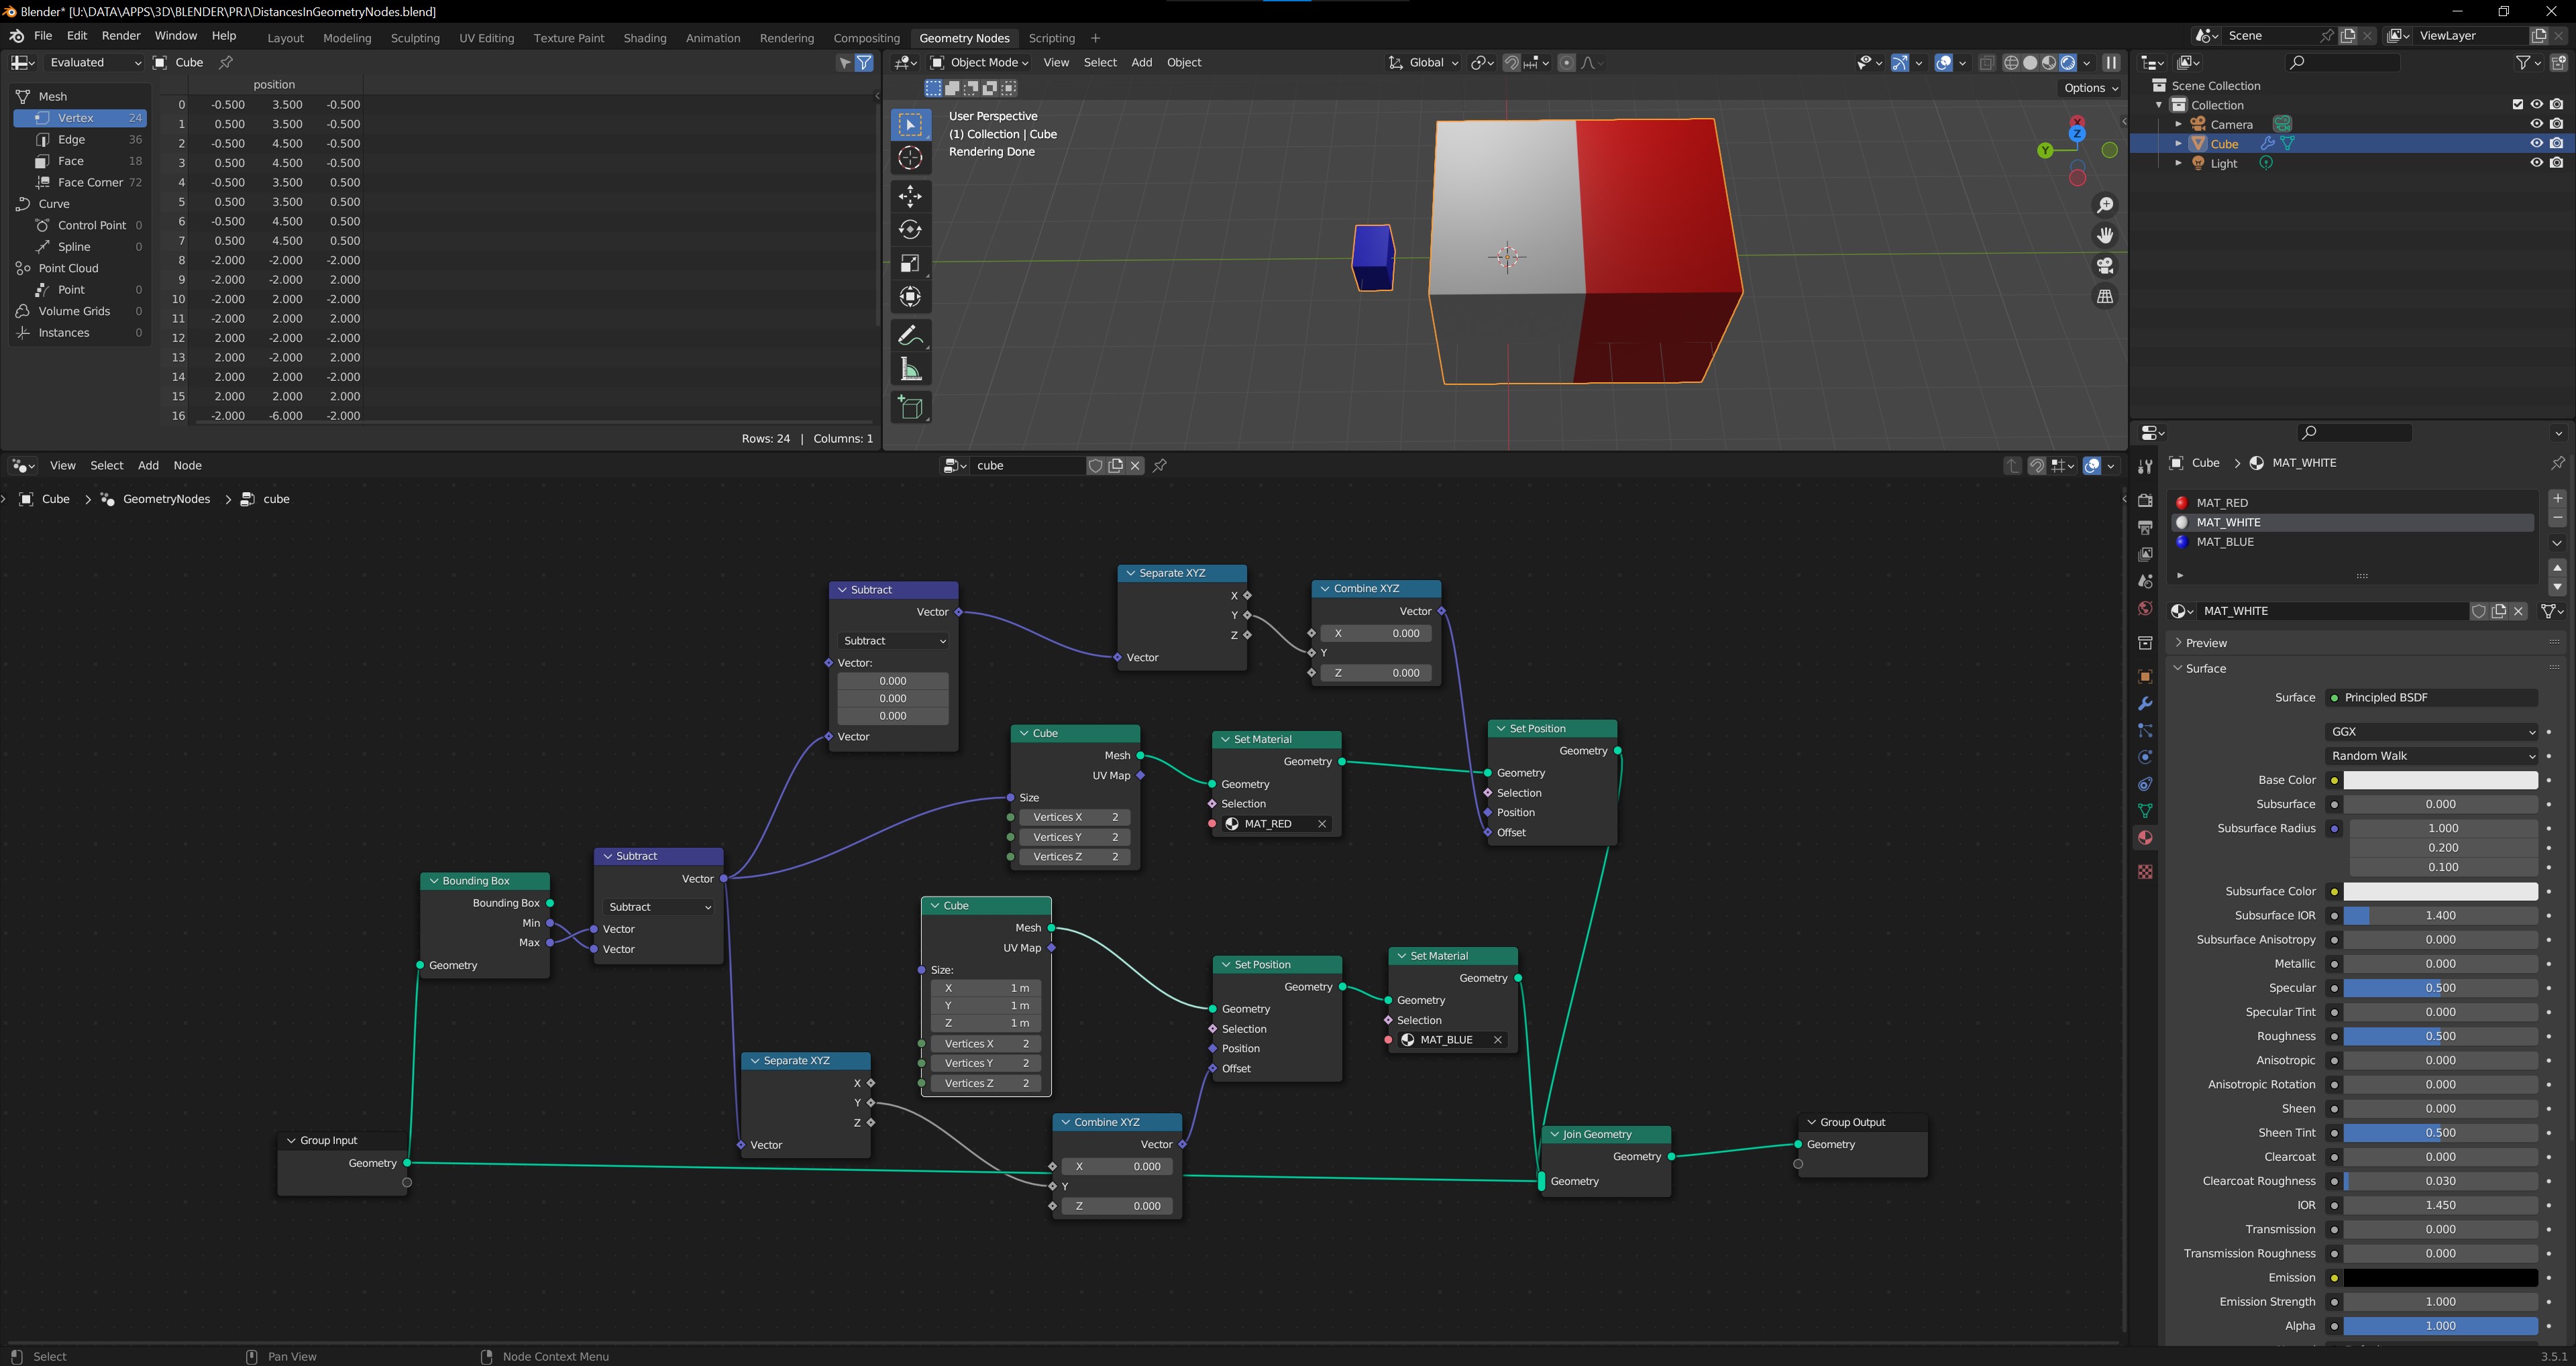
Task: Click the zoom magnifier in viewport
Action: point(2105,205)
